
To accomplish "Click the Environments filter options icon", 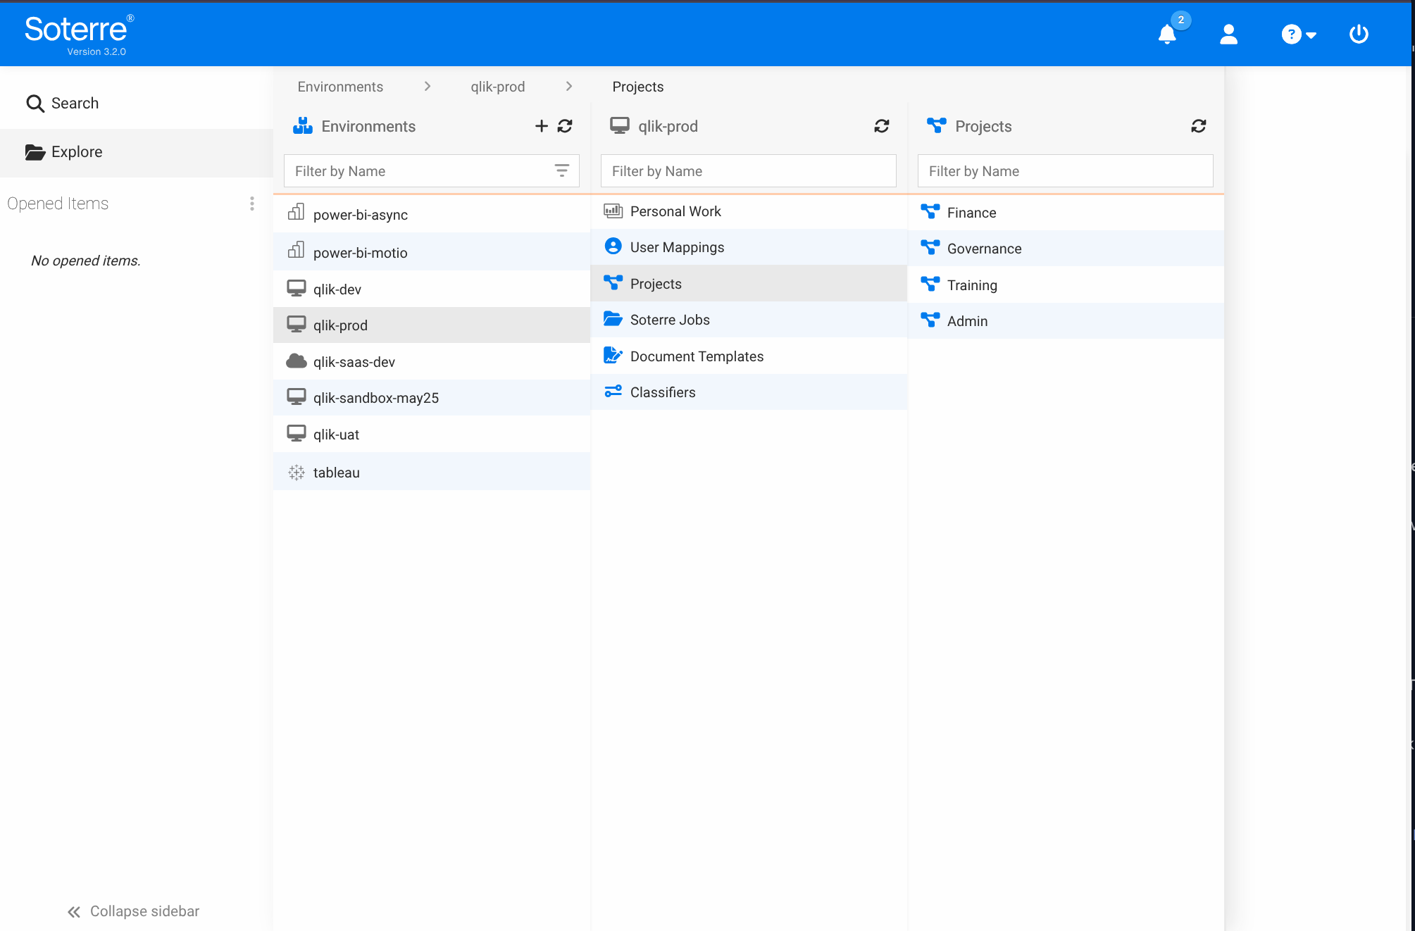I will coord(561,170).
